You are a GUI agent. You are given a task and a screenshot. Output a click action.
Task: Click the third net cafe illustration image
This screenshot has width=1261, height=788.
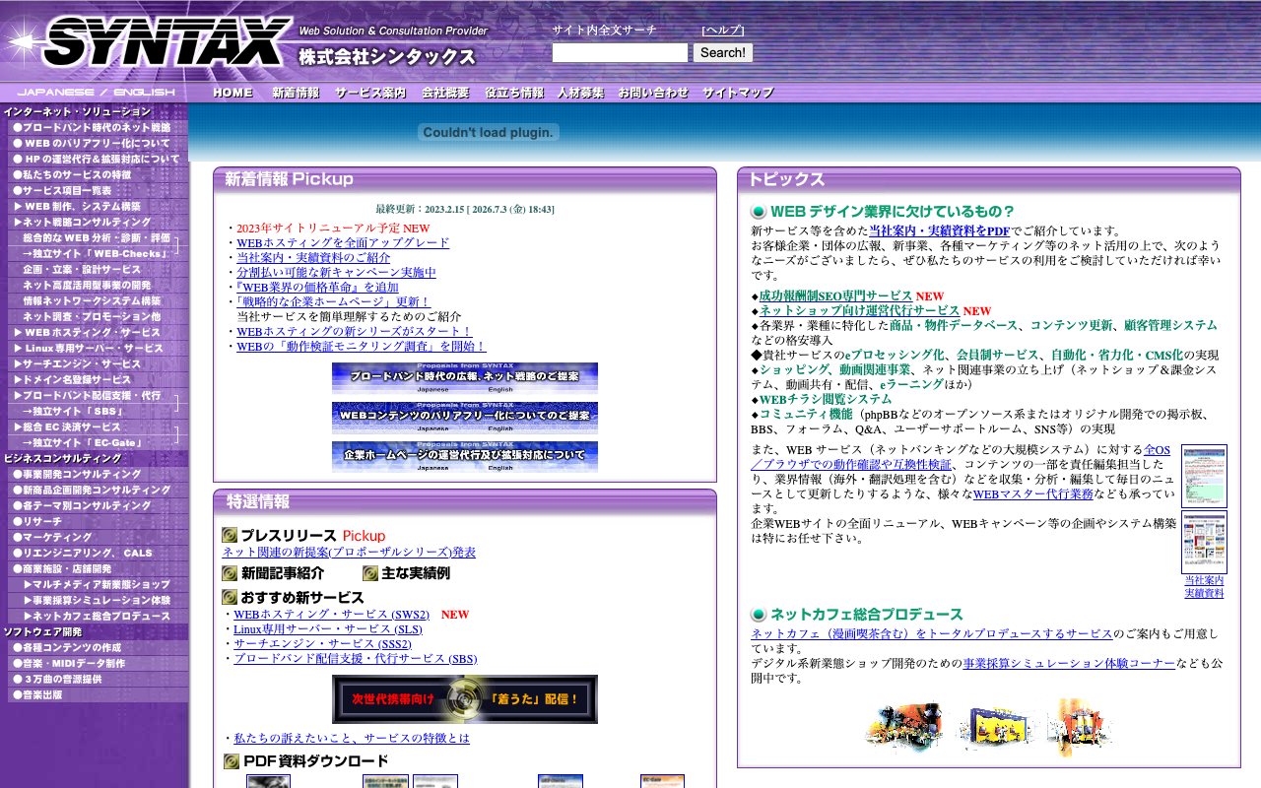pos(1081,728)
